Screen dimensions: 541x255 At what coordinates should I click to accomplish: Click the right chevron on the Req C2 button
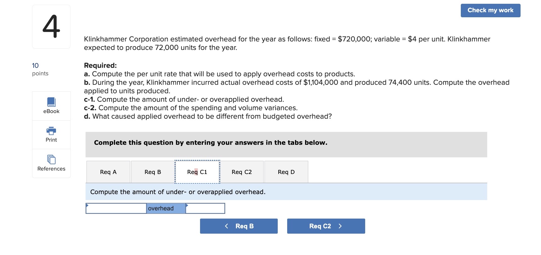click(340, 226)
